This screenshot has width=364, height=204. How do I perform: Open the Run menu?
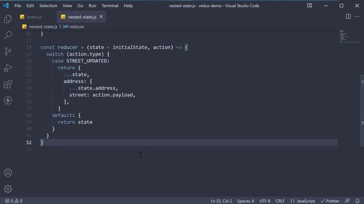(92, 6)
